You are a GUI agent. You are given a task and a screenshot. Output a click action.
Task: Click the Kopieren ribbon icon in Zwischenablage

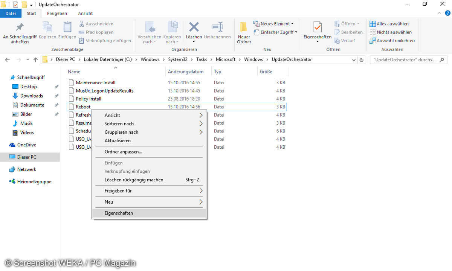(x=47, y=30)
